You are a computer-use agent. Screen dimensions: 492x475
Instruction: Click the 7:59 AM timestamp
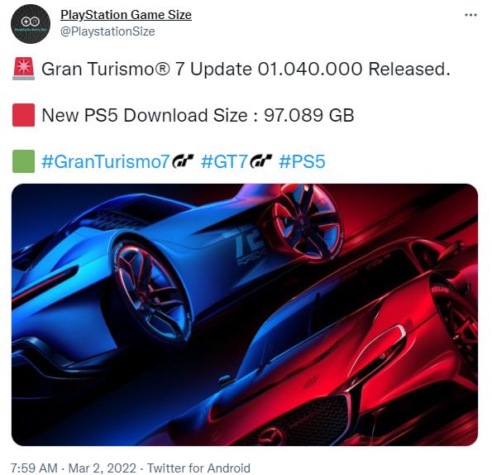click(34, 468)
